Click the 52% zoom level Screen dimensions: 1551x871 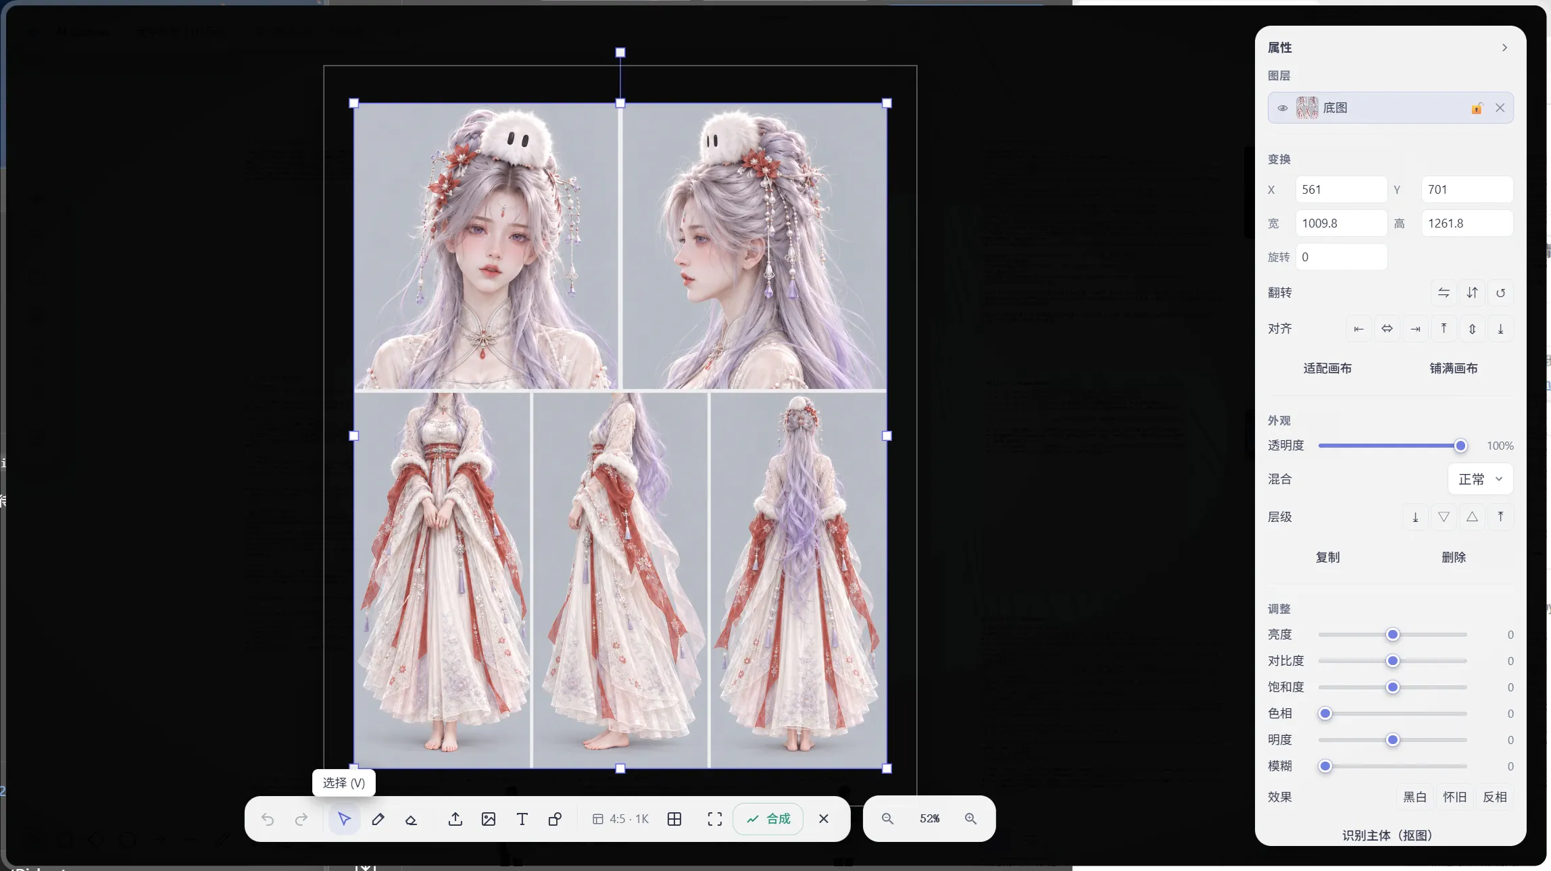click(929, 819)
